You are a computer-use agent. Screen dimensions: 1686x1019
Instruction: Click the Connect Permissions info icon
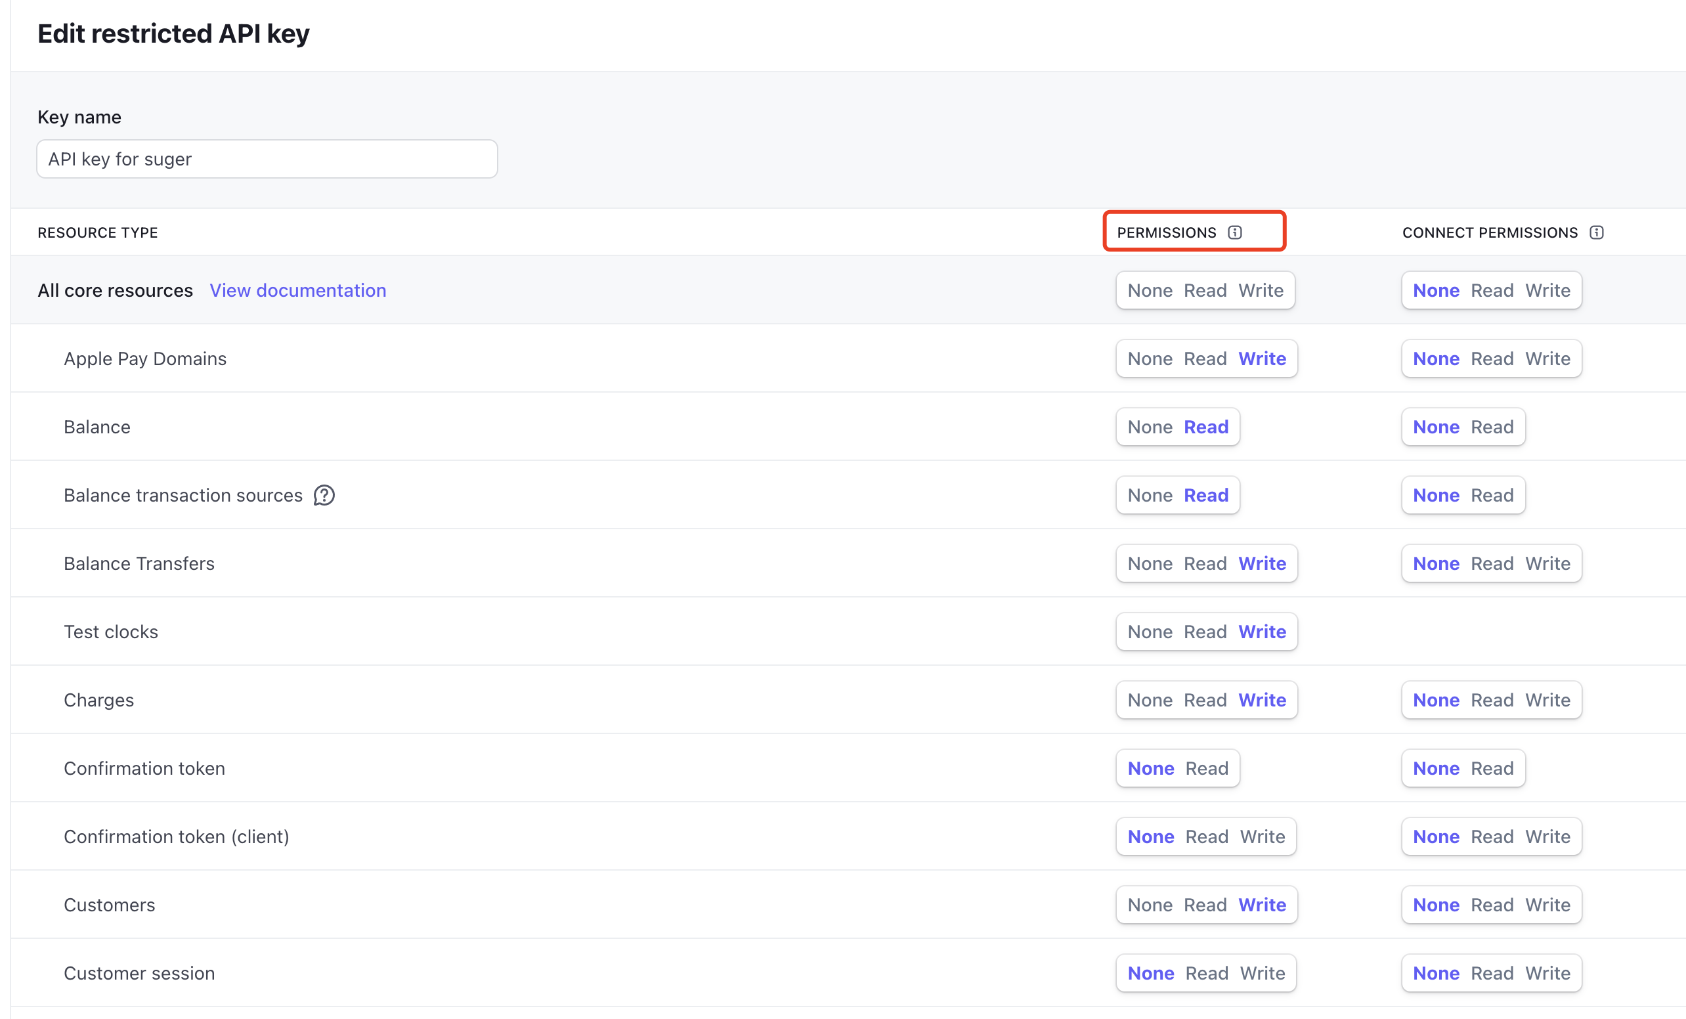[1596, 232]
